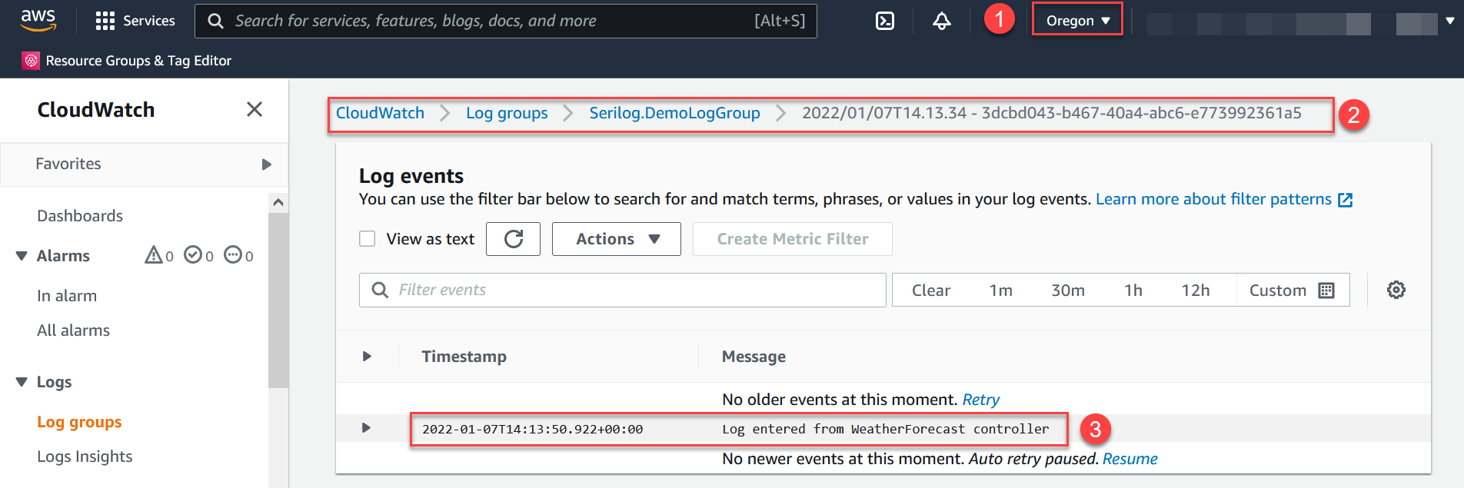The width and height of the screenshot is (1464, 488).
Task: Open the Actions dropdown menu
Action: point(617,239)
